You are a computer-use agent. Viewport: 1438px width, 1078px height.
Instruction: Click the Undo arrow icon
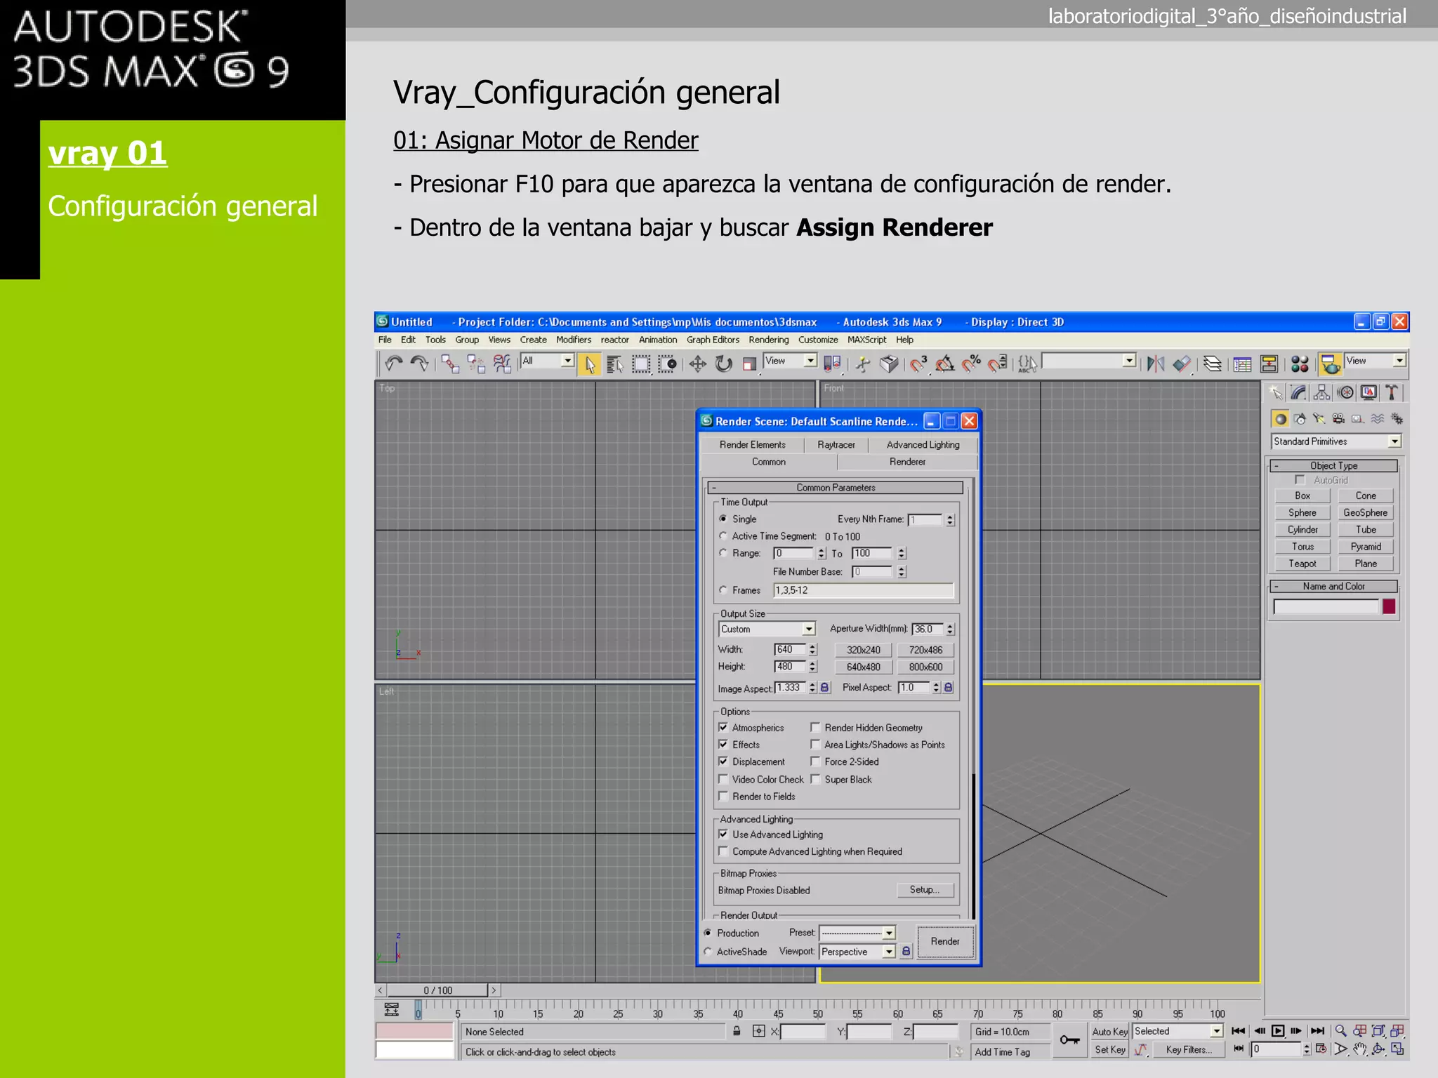(x=393, y=364)
